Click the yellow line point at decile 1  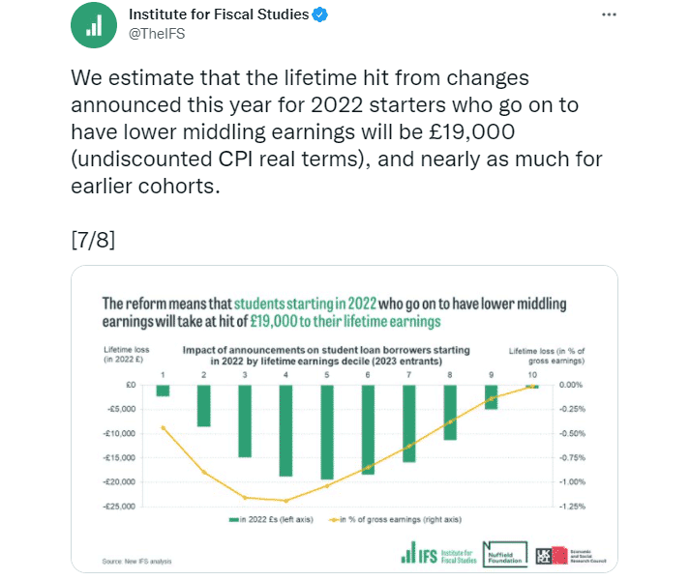[164, 427]
